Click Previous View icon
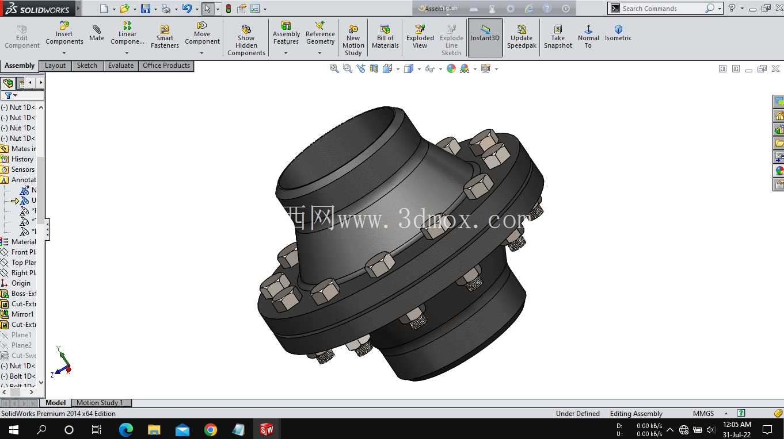 click(x=361, y=68)
